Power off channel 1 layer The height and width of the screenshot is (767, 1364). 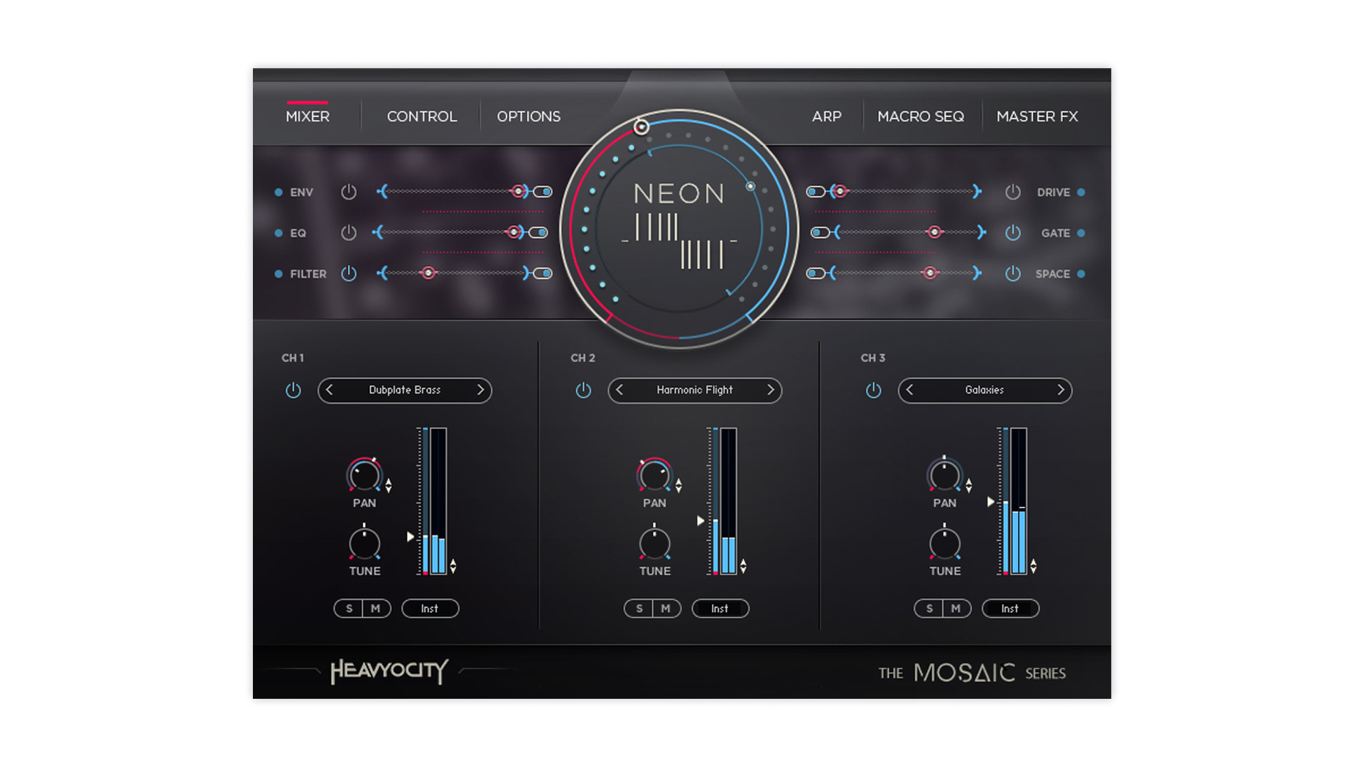[293, 390]
